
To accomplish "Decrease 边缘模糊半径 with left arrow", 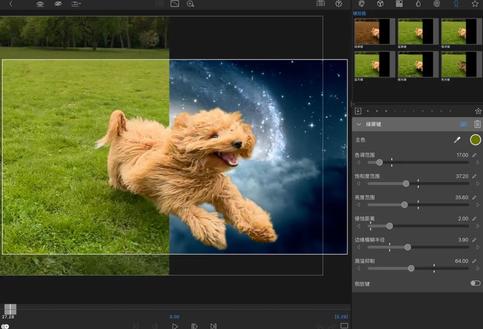I will pos(358,247).
